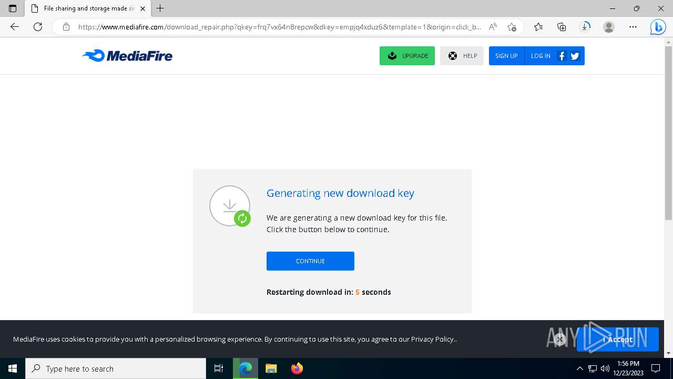Viewport: 673px width, 379px height.
Task: Click the Generating new download key heading
Action: [340, 193]
